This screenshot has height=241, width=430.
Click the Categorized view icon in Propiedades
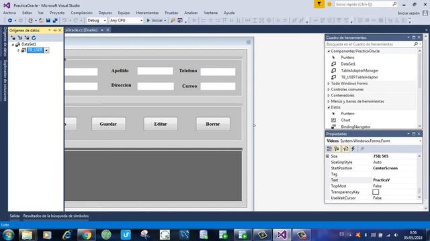coord(329,149)
